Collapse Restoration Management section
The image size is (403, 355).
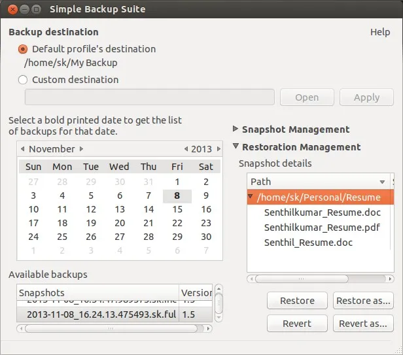[x=236, y=147]
